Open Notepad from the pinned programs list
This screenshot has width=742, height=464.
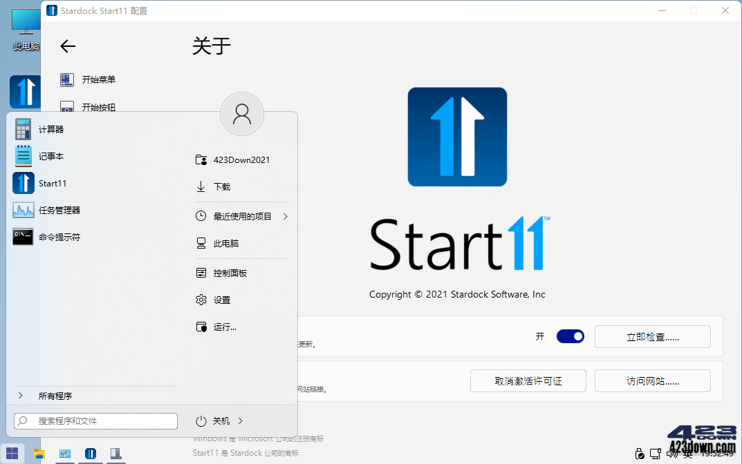coord(51,156)
